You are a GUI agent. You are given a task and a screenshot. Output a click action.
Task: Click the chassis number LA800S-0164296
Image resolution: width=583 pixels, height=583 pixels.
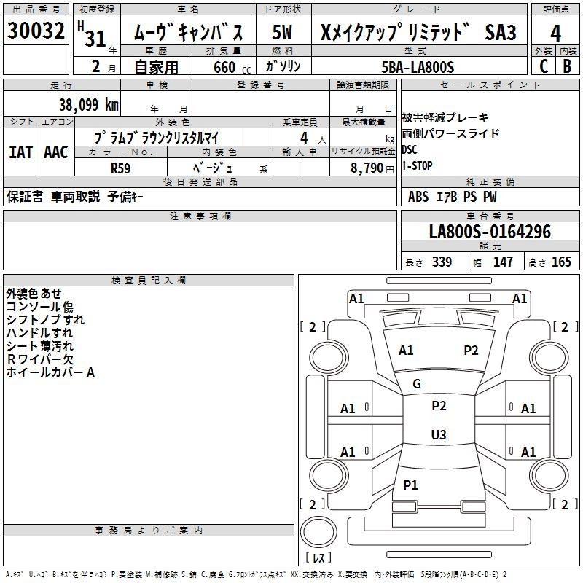[490, 232]
